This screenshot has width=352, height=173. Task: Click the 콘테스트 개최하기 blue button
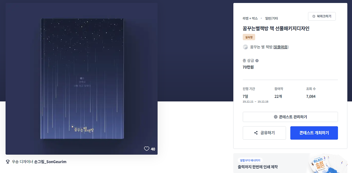[x=314, y=133]
